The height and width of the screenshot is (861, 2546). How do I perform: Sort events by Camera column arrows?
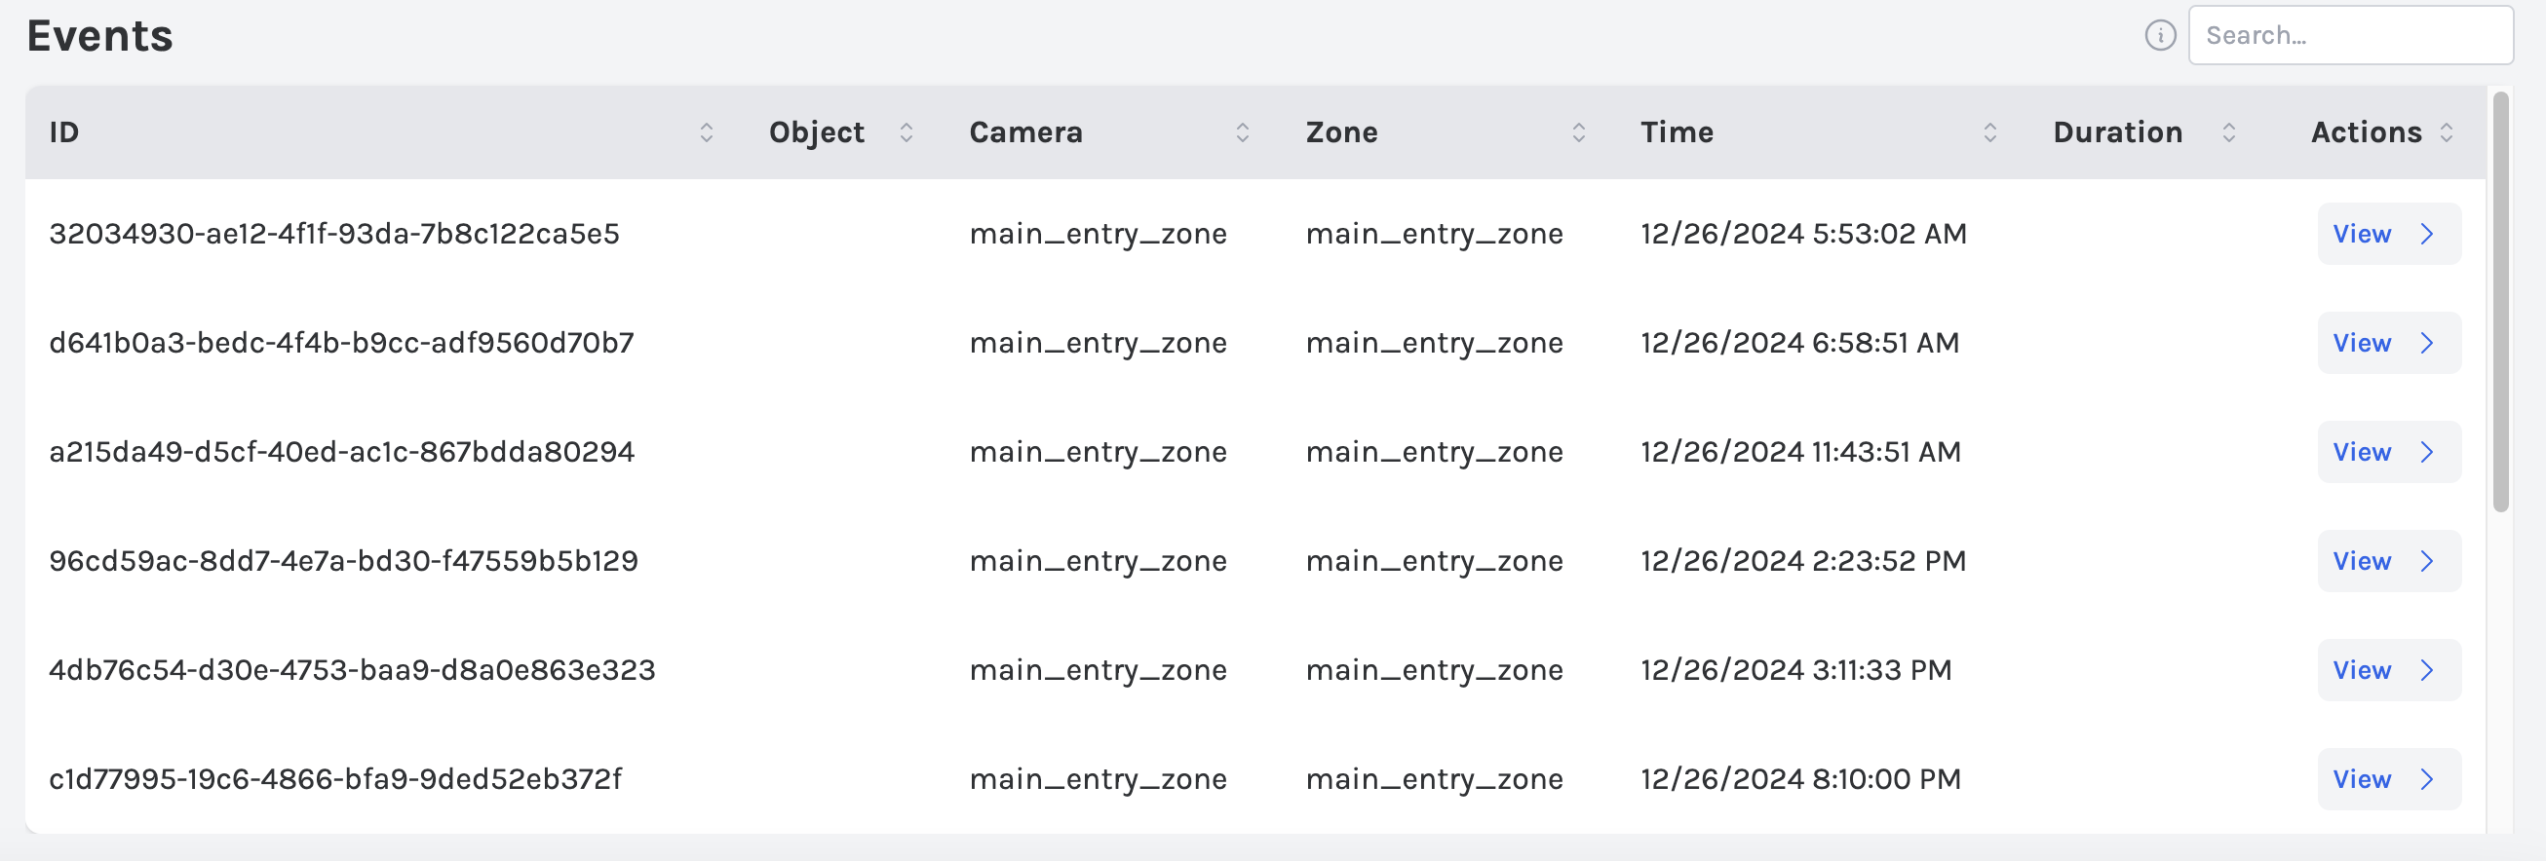[1243, 132]
